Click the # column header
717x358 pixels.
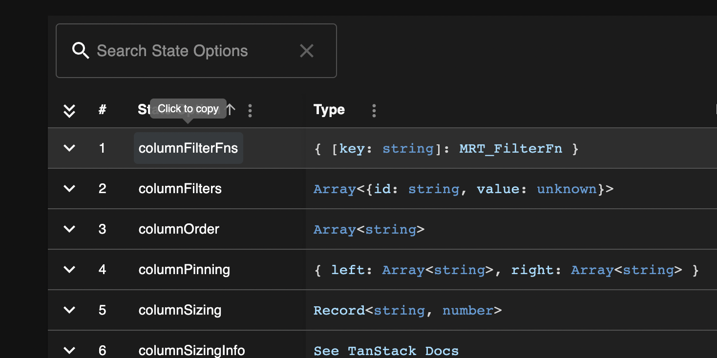coord(102,110)
